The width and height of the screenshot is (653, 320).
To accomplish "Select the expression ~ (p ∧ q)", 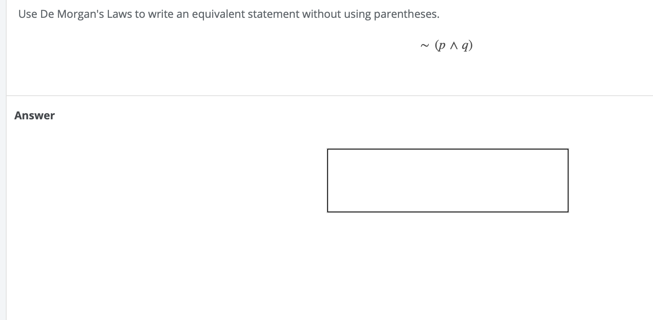I will click(446, 46).
